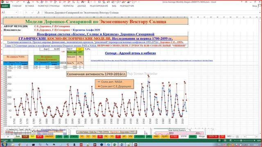This screenshot has width=262, height=147.
Task: Open ribbon display options icon
Action: [246, 2]
